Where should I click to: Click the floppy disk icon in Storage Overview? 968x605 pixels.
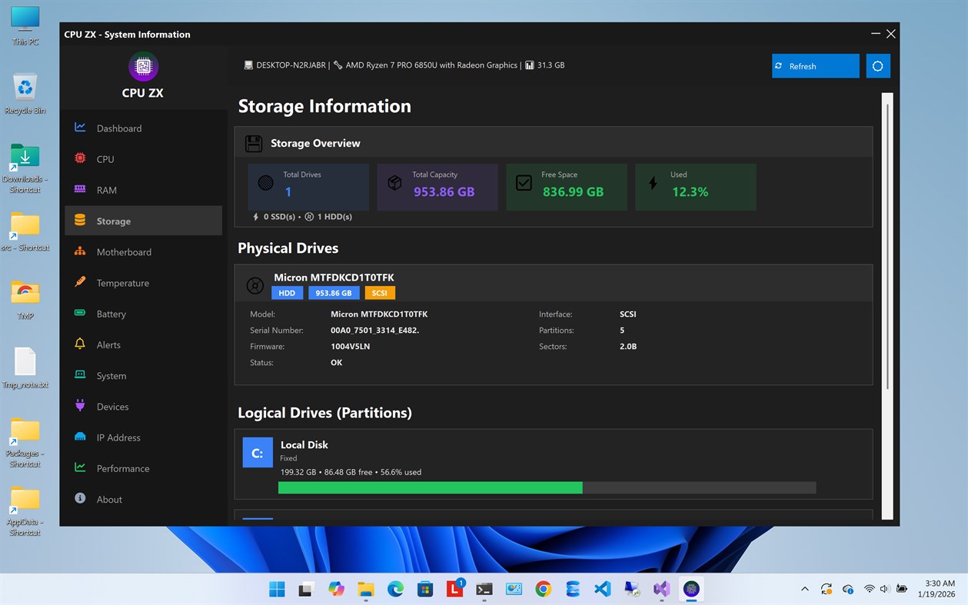(253, 143)
